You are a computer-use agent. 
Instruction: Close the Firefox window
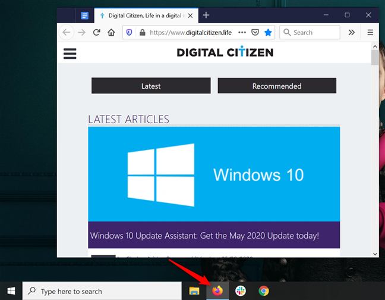click(x=368, y=15)
